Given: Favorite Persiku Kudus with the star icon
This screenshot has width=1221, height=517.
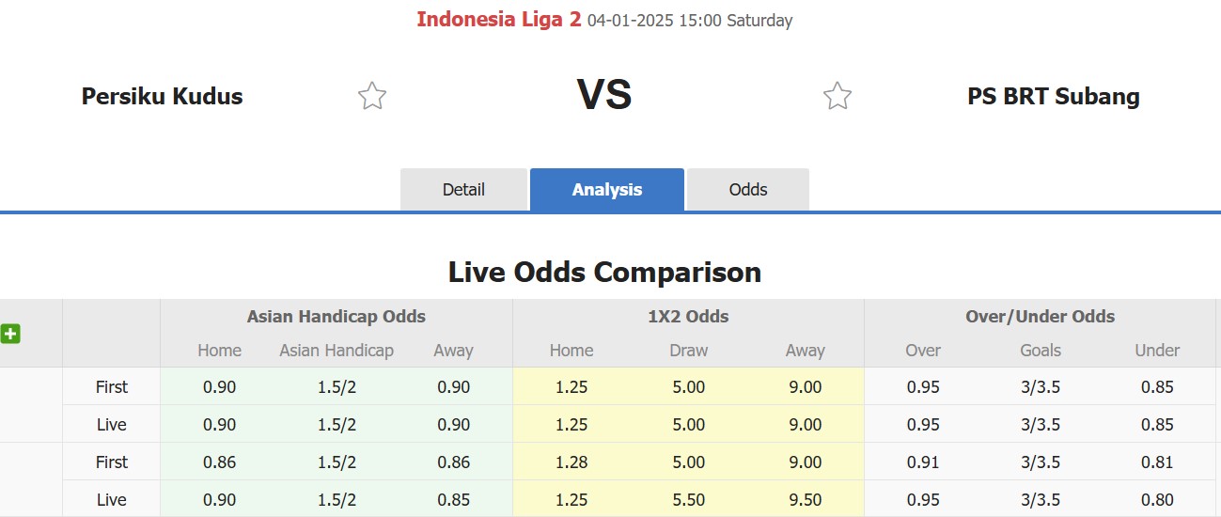Looking at the screenshot, I should (x=372, y=96).
